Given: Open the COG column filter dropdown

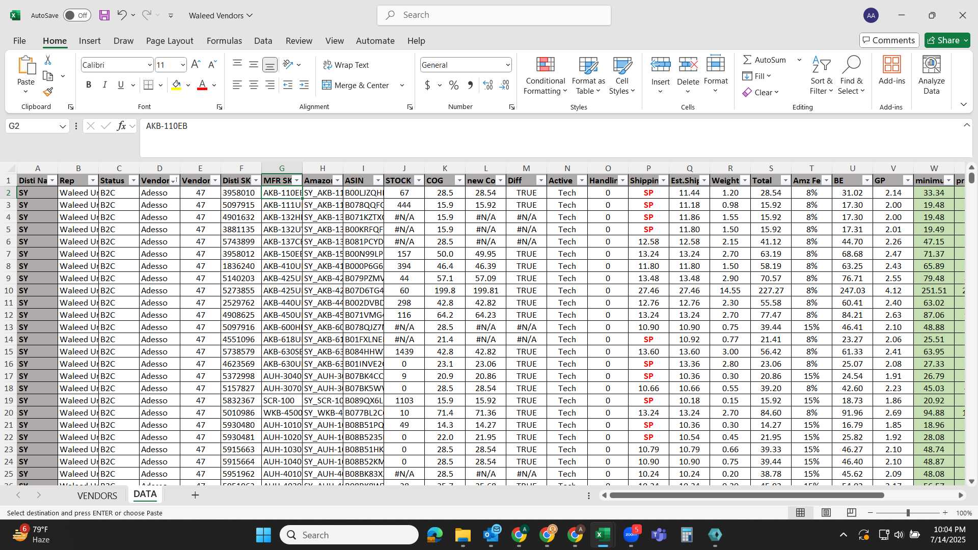Looking at the screenshot, I should point(459,181).
